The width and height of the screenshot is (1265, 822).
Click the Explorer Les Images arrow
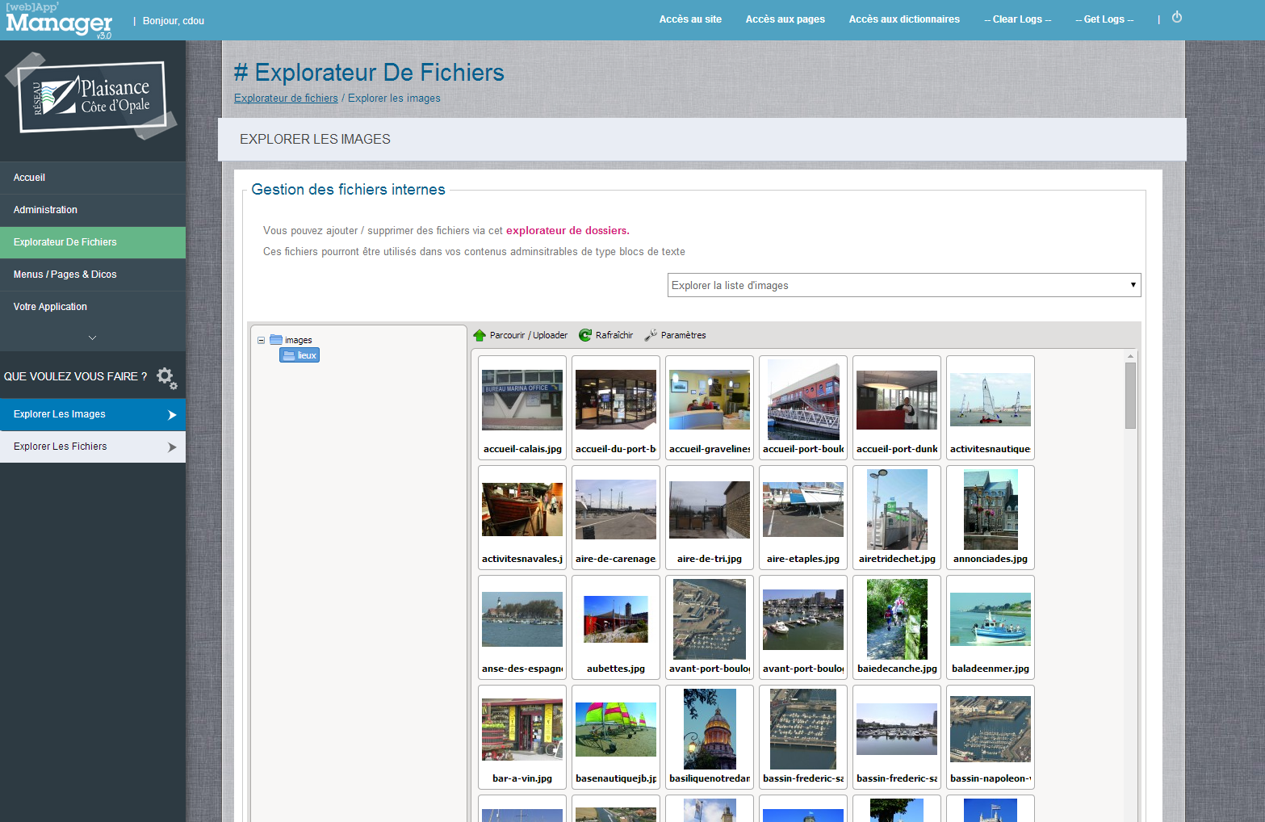(x=171, y=415)
